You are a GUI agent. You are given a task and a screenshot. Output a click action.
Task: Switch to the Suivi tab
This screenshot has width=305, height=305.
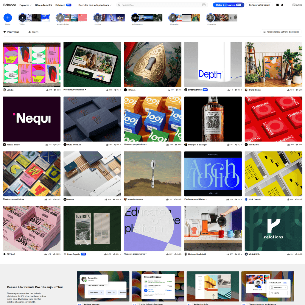(x=33, y=32)
